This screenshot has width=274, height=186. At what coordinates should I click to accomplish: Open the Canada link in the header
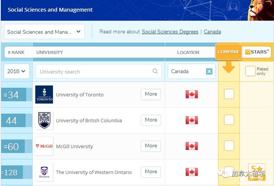coord(212,32)
